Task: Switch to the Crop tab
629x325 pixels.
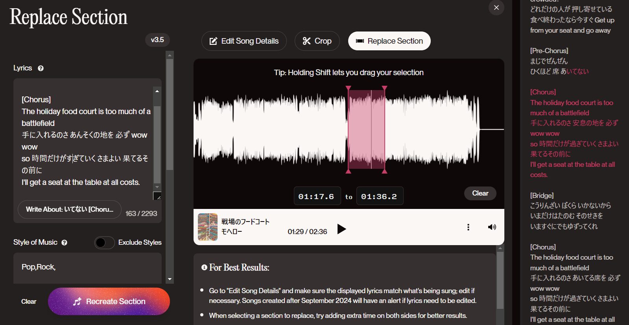Action: pos(317,41)
